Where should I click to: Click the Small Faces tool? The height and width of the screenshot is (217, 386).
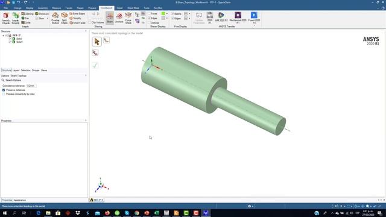click(x=78, y=23)
